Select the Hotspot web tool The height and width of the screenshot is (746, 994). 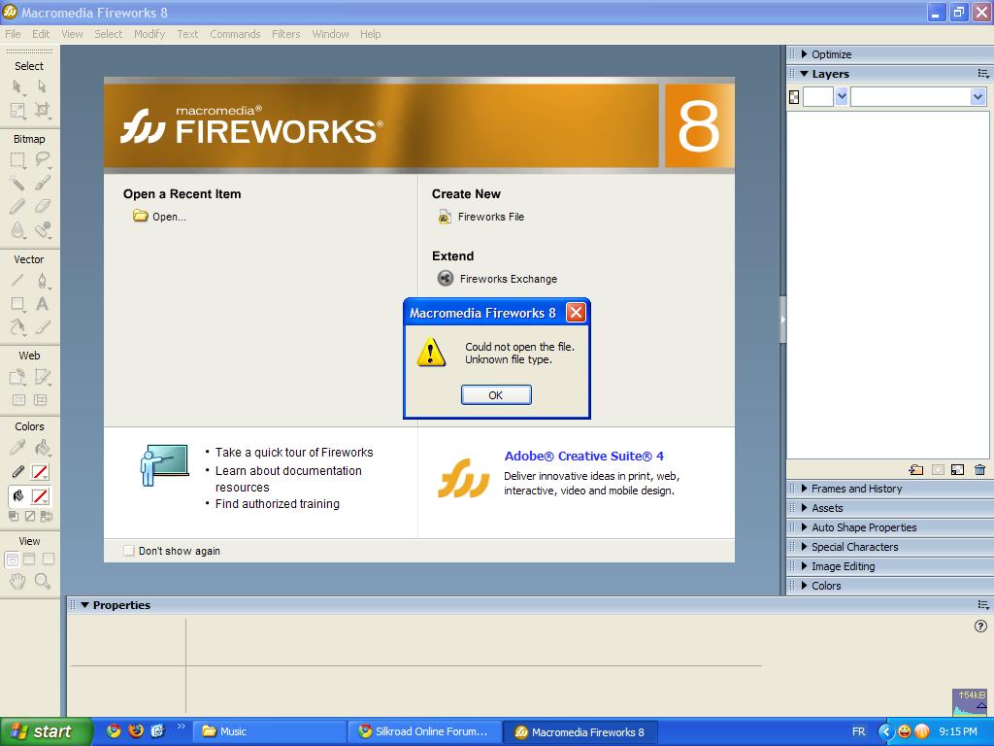(x=17, y=377)
